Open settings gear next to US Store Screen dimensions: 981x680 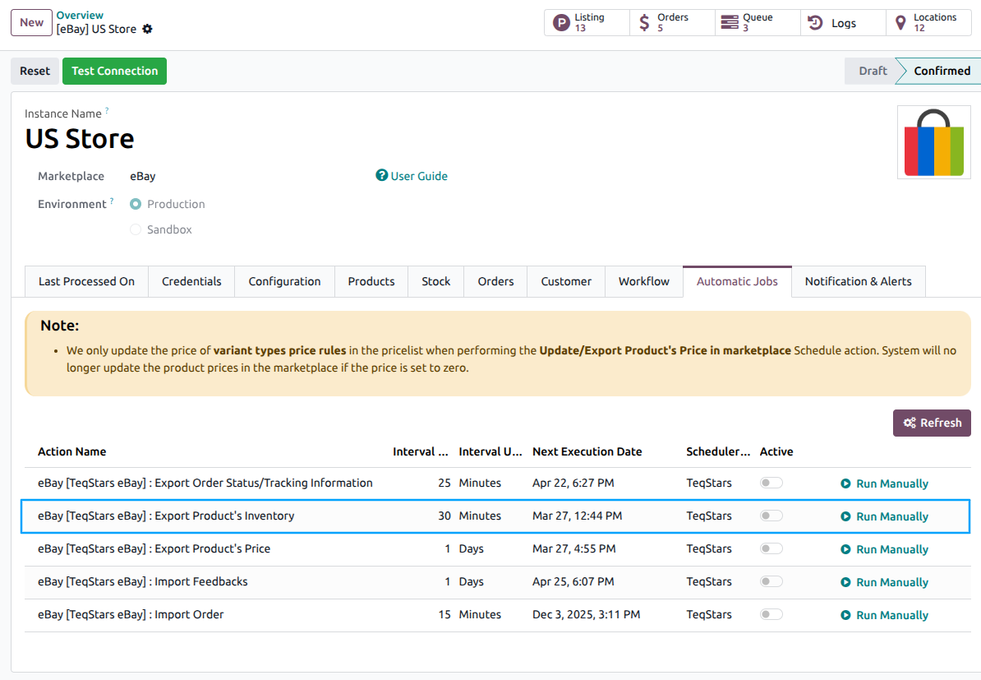(x=148, y=29)
